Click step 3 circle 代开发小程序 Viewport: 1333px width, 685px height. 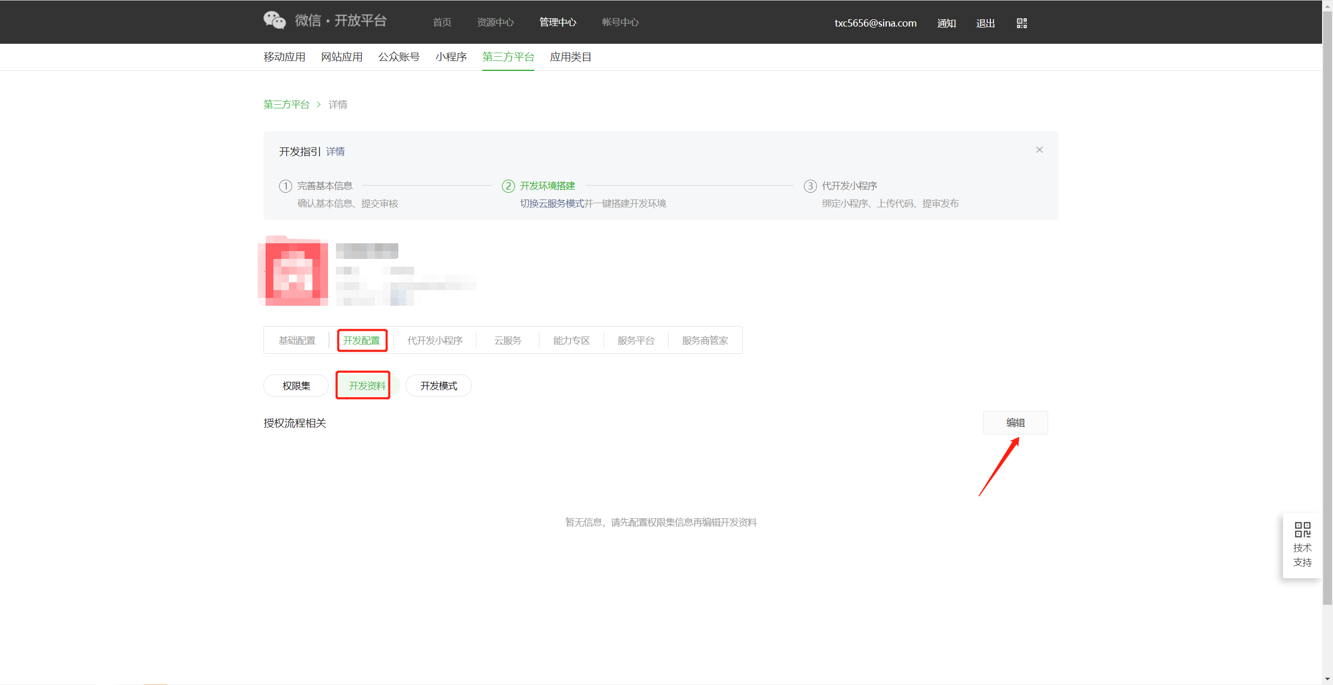click(x=810, y=186)
